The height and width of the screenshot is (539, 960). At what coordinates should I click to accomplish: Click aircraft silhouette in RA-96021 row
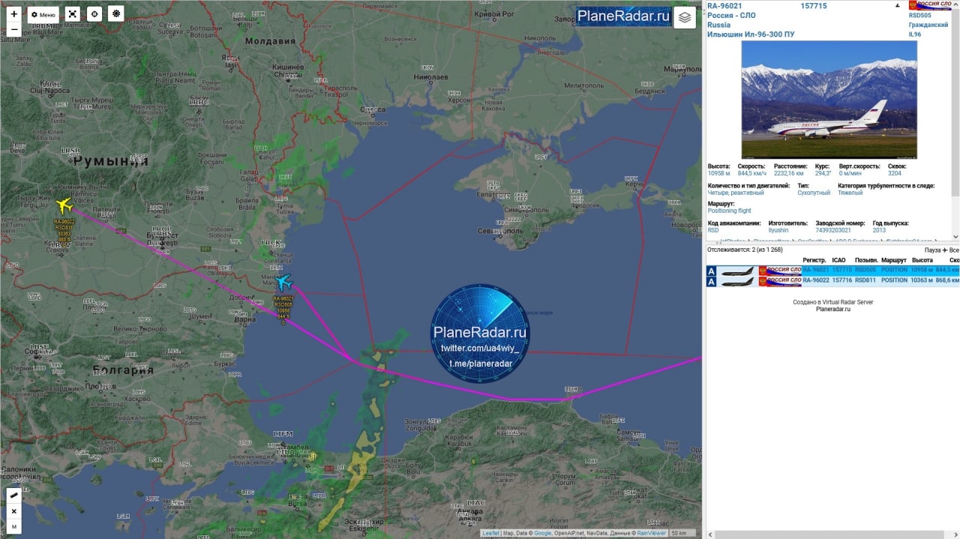737,271
